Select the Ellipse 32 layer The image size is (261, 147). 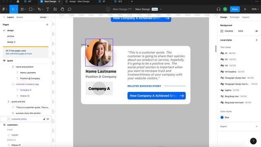[25, 96]
